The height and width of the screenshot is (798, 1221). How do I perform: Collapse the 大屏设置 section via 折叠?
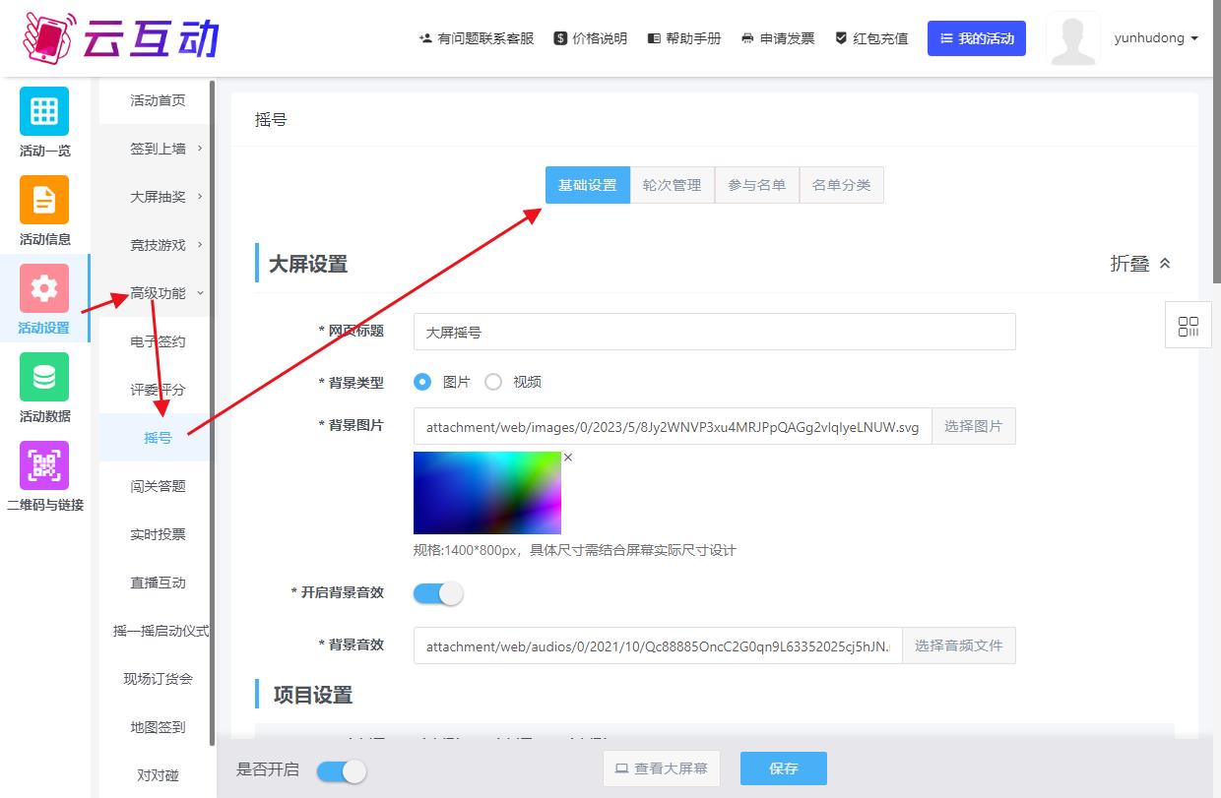click(1140, 264)
